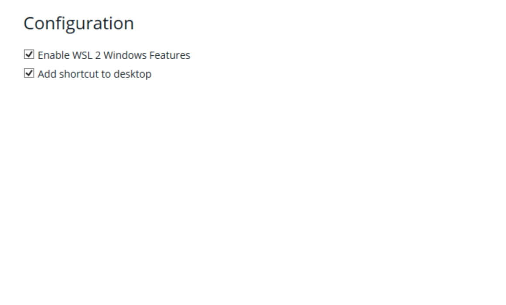This screenshot has height=305, width=506.
Task: Turn off the bottom configuration option box
Action: (29, 73)
